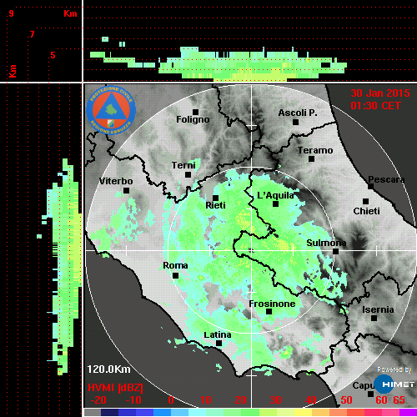Click the Frosinone city marker square
Image resolution: width=417 pixels, height=417 pixels.
pos(269,312)
